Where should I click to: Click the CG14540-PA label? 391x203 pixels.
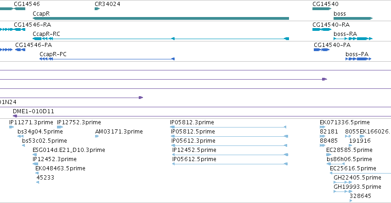pyautogui.click(x=332, y=45)
